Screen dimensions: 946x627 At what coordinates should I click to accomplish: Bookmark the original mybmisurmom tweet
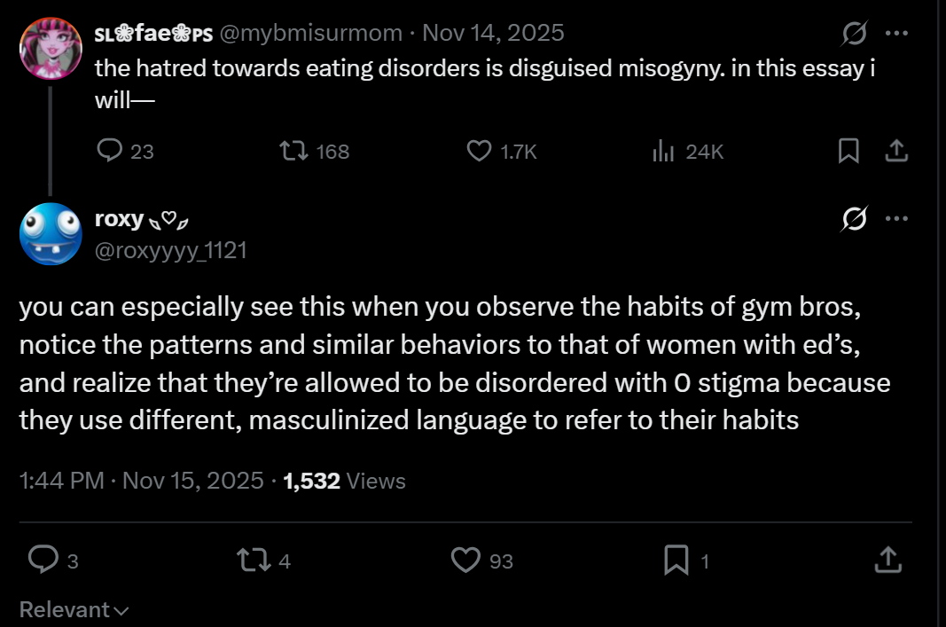848,151
